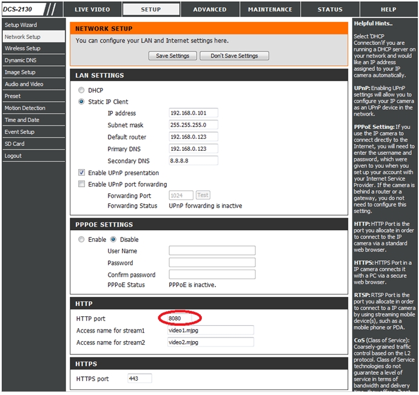Click the HTTP port field
Image resolution: width=419 pixels, height=395 pixels.
pos(180,318)
